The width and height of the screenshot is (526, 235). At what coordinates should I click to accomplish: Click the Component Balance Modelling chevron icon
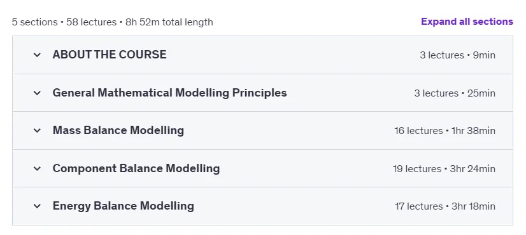click(37, 168)
